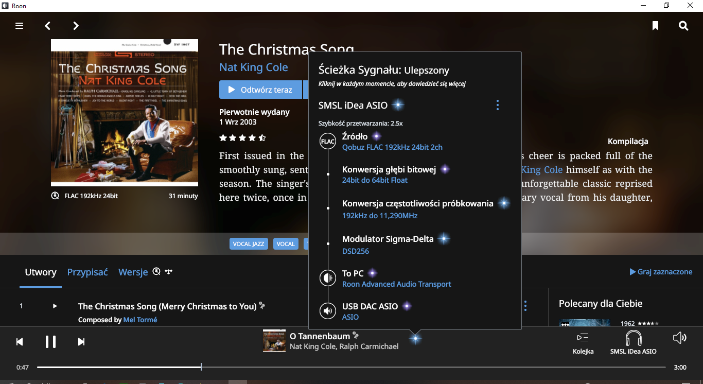This screenshot has width=703, height=384.
Task: Click the ASIO value under USB DAC ASIO
Action: tap(350, 317)
